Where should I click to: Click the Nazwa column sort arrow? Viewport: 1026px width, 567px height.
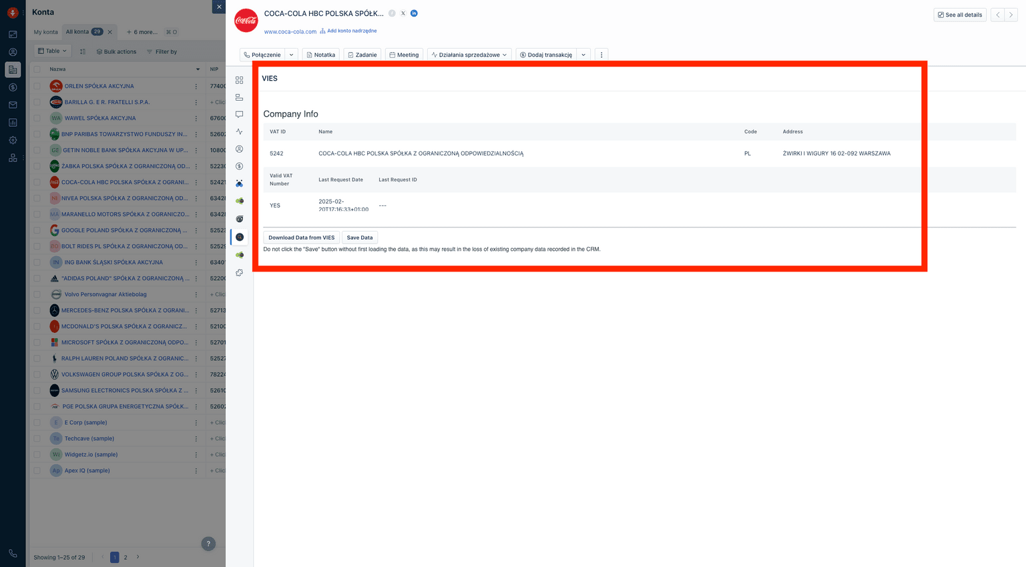tap(198, 69)
